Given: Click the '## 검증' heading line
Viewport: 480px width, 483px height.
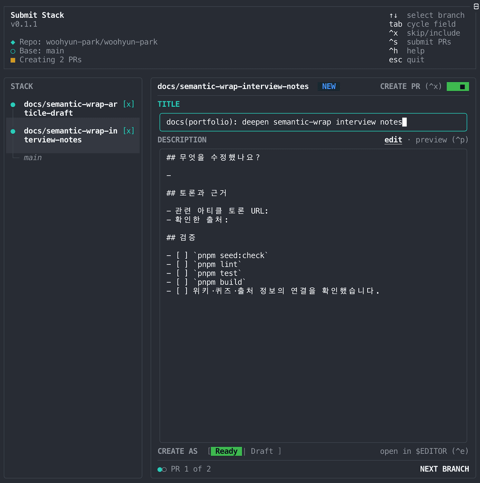Looking at the screenshot, I should (x=181, y=238).
